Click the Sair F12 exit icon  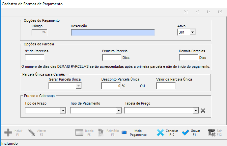[212, 133]
